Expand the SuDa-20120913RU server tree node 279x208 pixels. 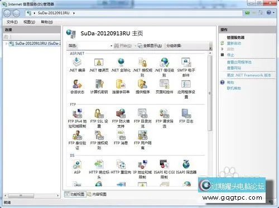(x=6, y=43)
